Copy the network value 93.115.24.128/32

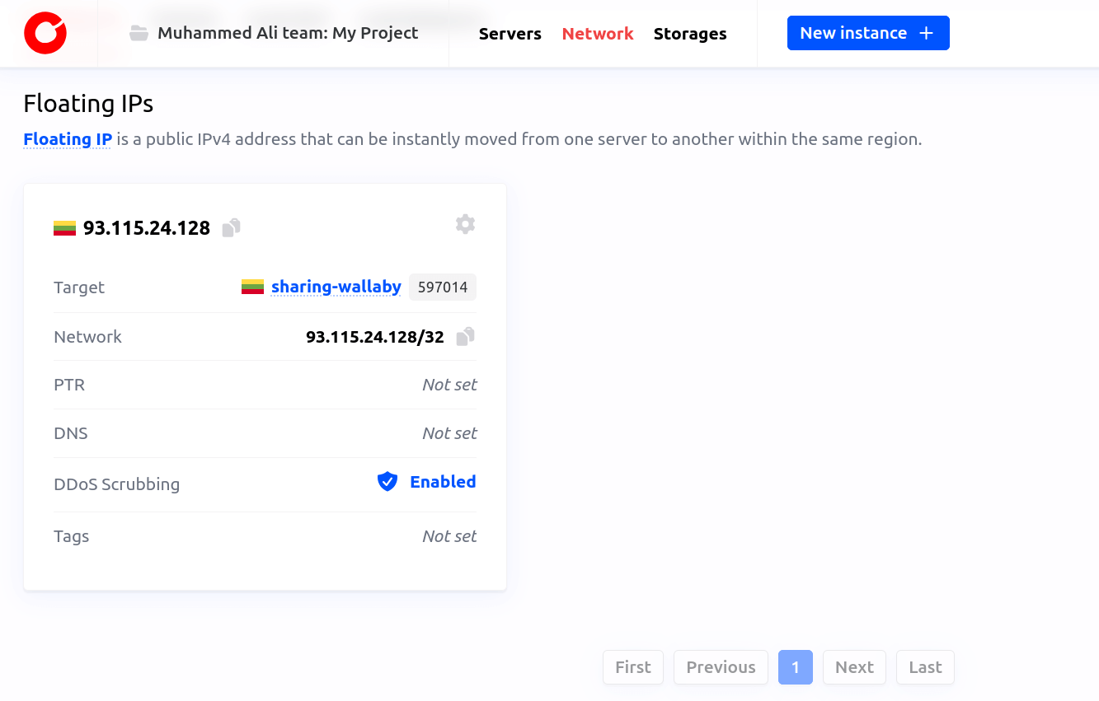464,336
